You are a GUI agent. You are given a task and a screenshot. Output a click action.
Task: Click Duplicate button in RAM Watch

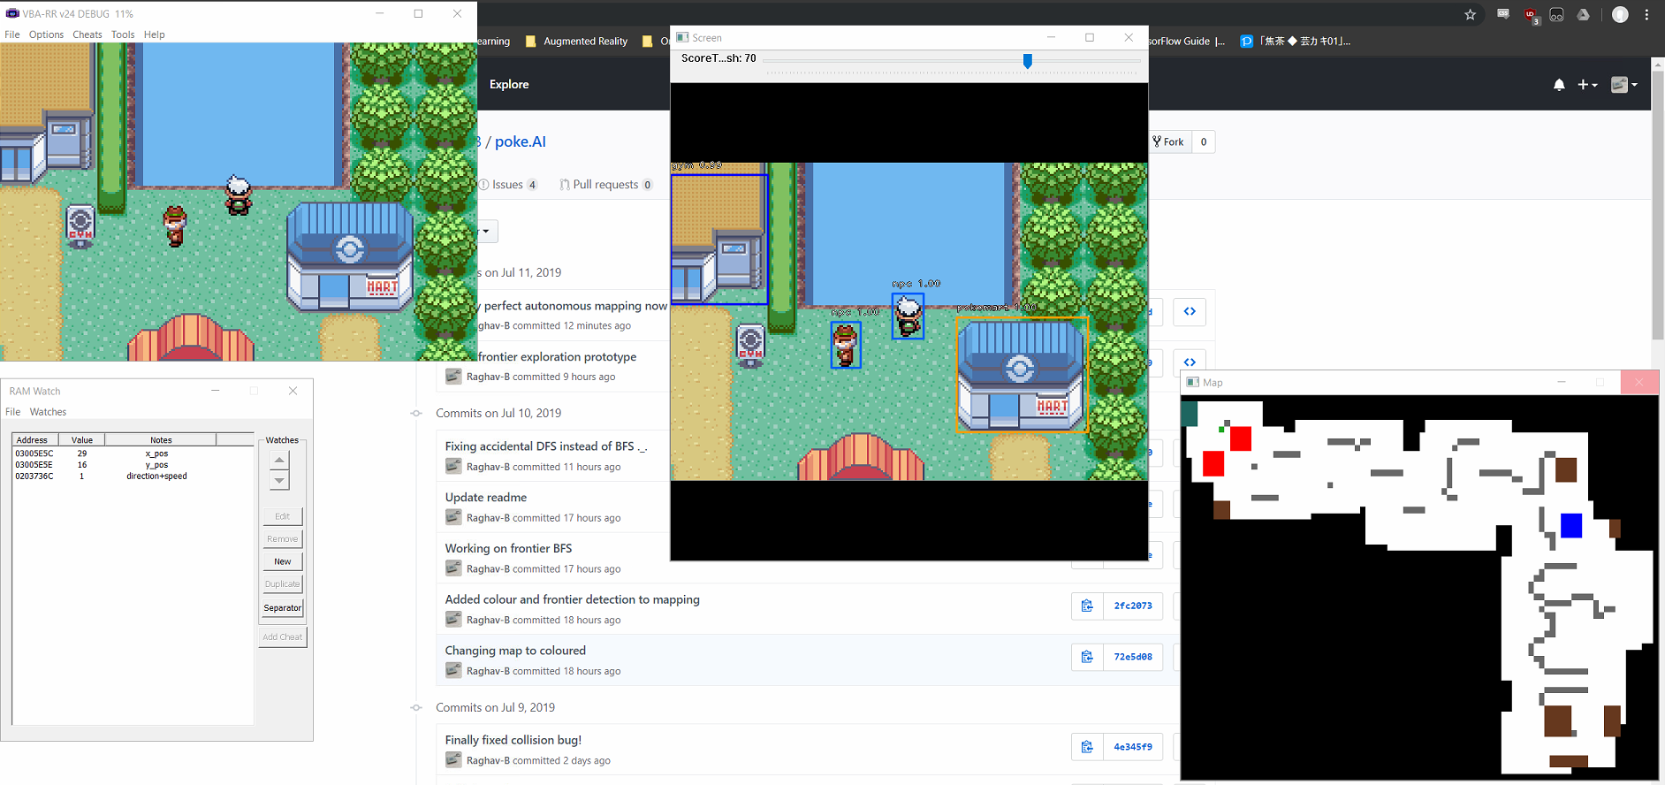[283, 584]
